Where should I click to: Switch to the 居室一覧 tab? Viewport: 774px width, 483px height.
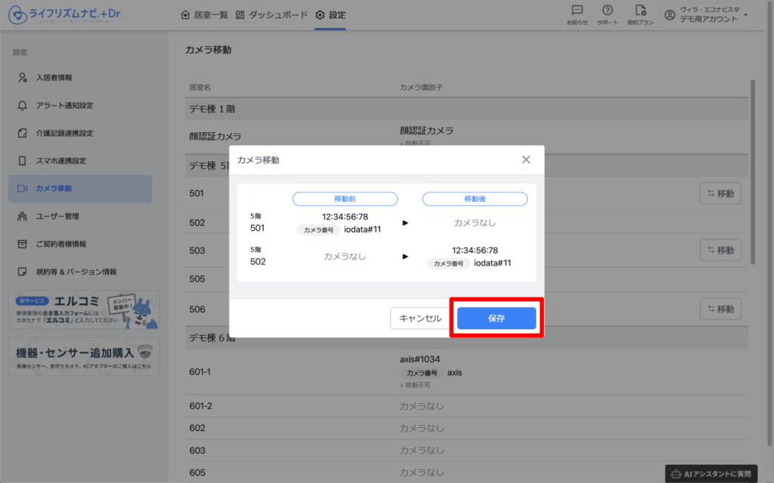pyautogui.click(x=204, y=15)
